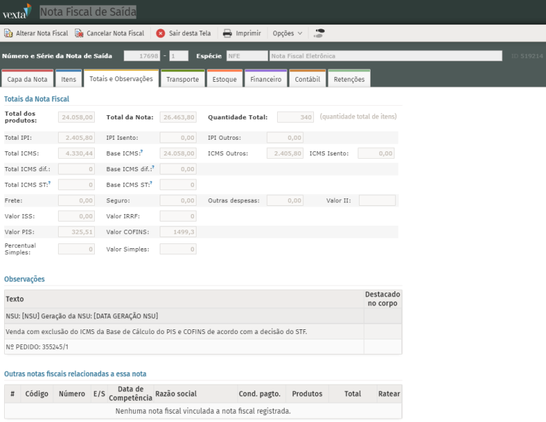Click the Nota Fiscal Eletrônica description field

(385, 56)
